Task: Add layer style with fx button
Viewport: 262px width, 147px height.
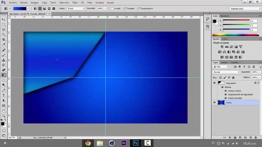Action: point(230,138)
